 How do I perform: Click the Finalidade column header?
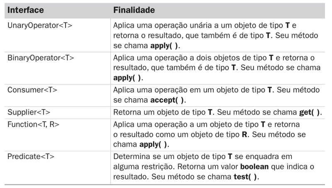[x=134, y=10]
